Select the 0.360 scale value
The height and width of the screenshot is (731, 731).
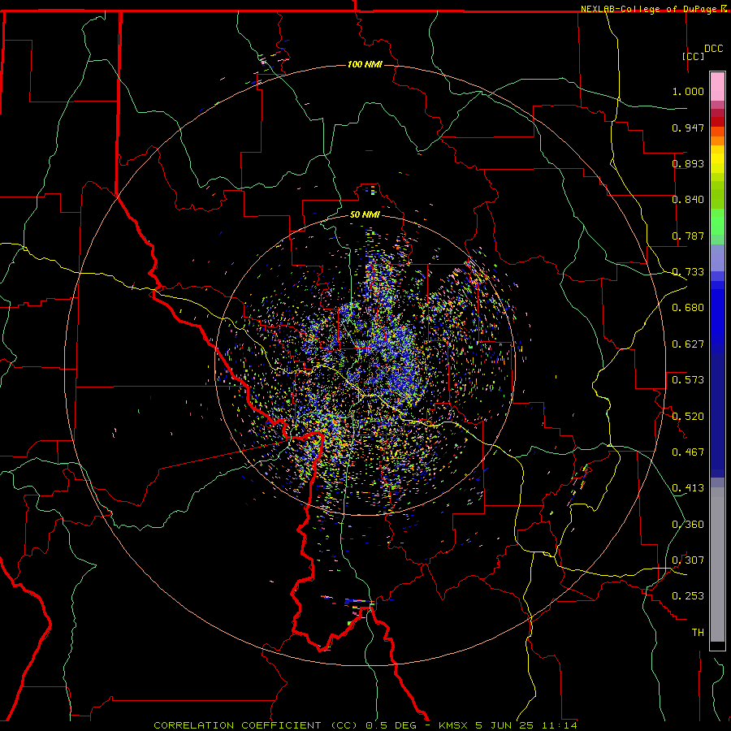click(x=688, y=525)
